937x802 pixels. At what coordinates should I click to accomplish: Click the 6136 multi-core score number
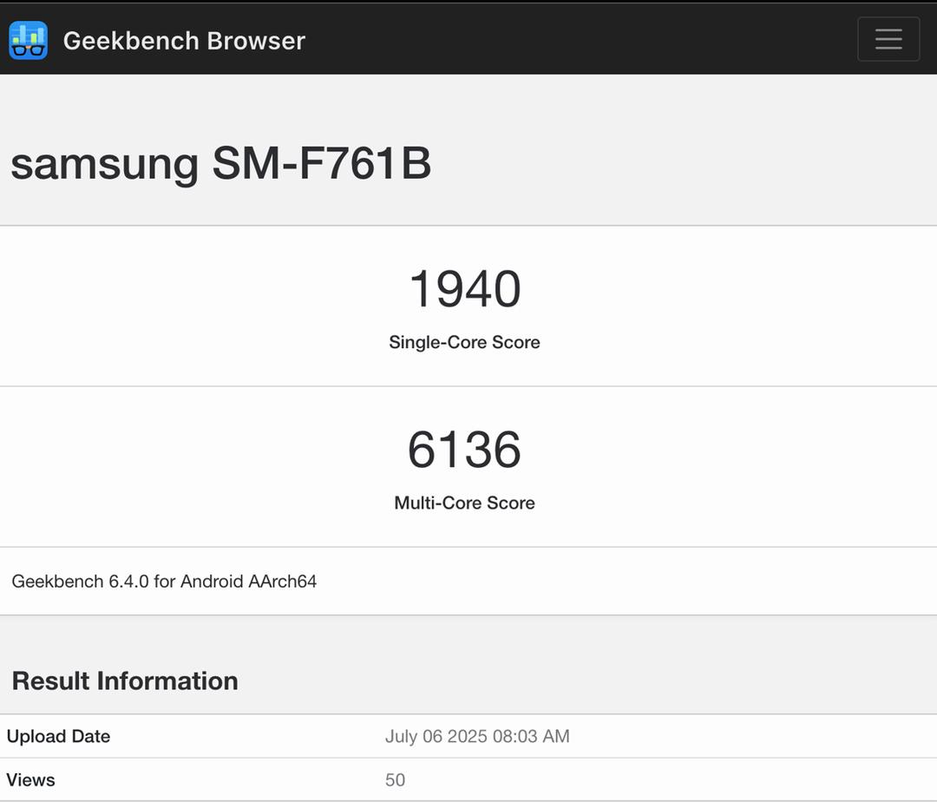(x=464, y=450)
